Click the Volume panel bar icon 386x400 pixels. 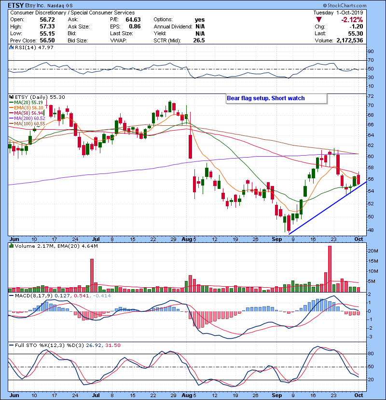pyautogui.click(x=11, y=246)
